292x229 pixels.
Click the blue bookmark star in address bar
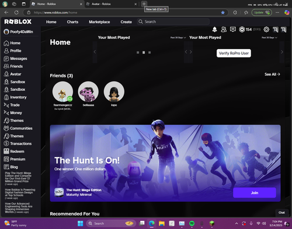point(223,12)
